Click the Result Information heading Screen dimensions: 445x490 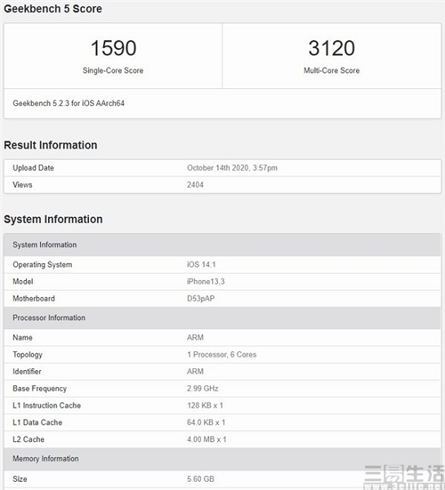[x=51, y=145]
